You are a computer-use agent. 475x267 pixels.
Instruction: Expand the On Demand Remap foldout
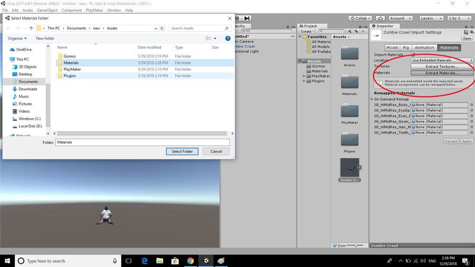[372, 99]
